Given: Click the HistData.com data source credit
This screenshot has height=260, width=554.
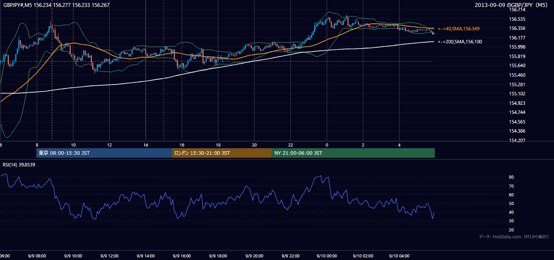Looking at the screenshot, I should 514,237.
